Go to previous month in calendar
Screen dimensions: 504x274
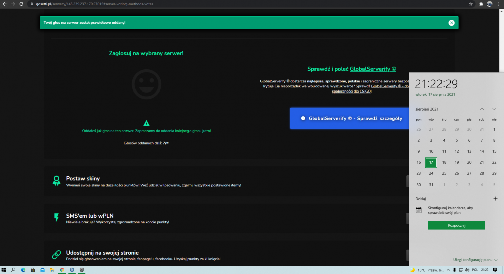[x=482, y=109]
